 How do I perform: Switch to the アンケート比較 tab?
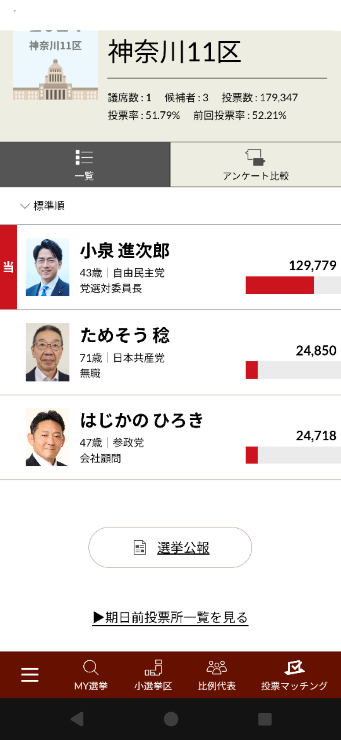pos(255,165)
